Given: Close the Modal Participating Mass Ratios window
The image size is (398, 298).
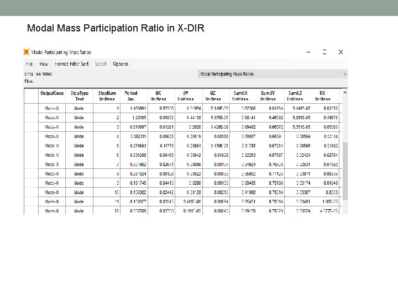Looking at the screenshot, I should point(341,52).
